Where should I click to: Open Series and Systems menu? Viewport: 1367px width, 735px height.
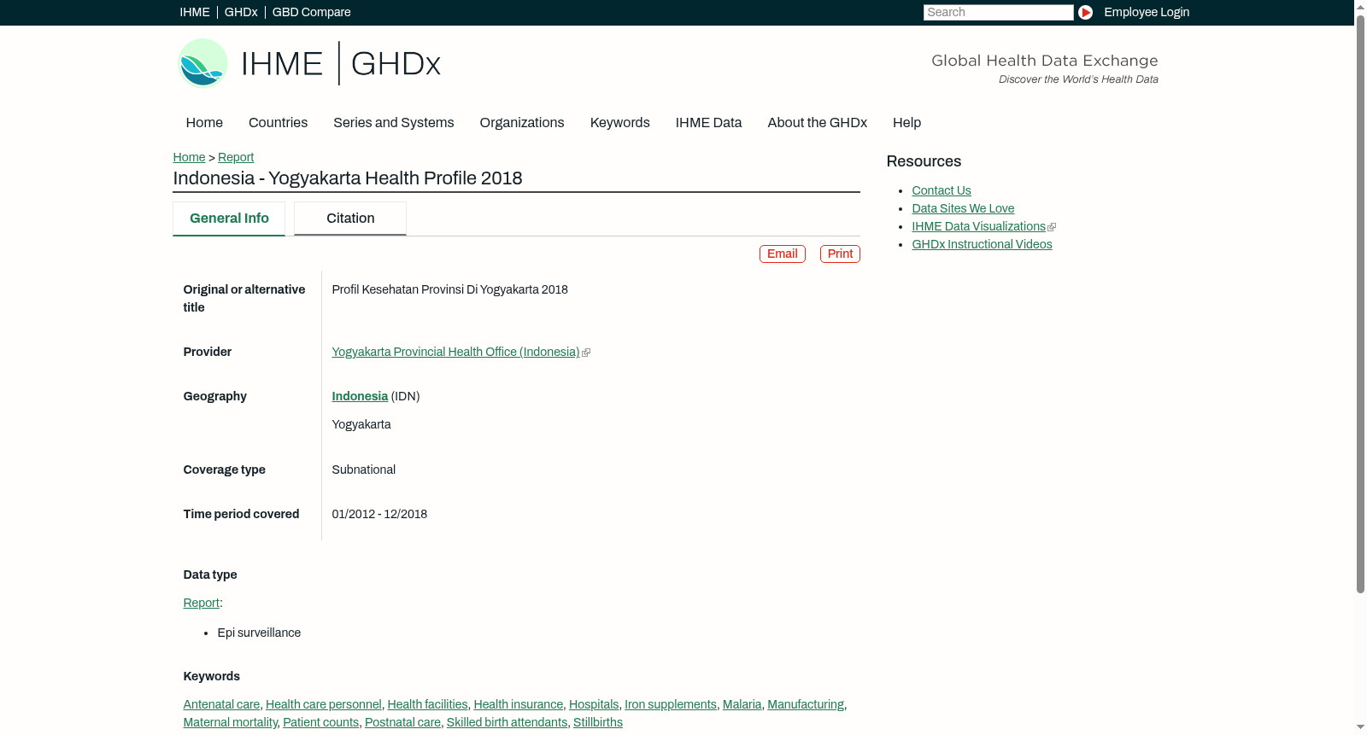393,123
